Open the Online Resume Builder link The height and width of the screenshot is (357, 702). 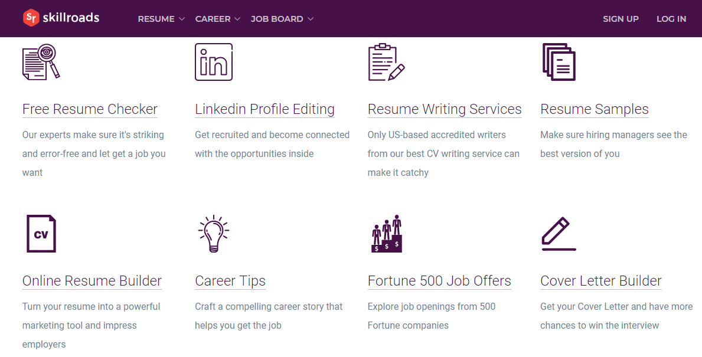click(x=92, y=281)
